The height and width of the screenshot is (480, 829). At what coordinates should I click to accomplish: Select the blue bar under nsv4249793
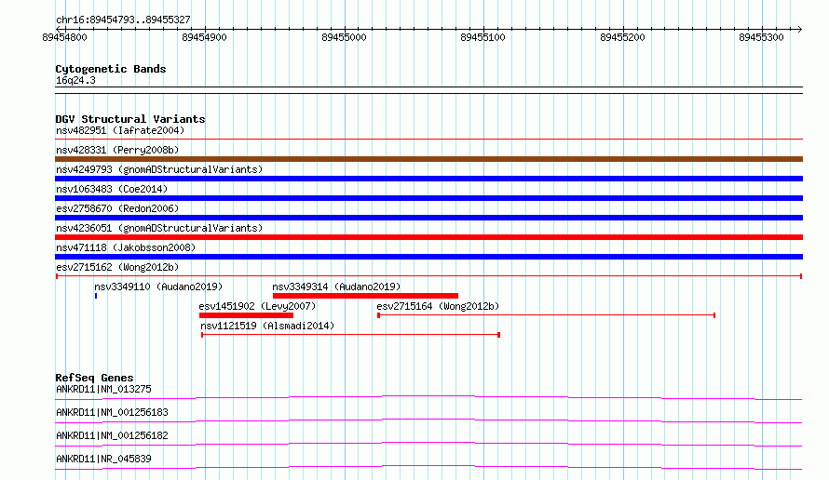coord(428,179)
